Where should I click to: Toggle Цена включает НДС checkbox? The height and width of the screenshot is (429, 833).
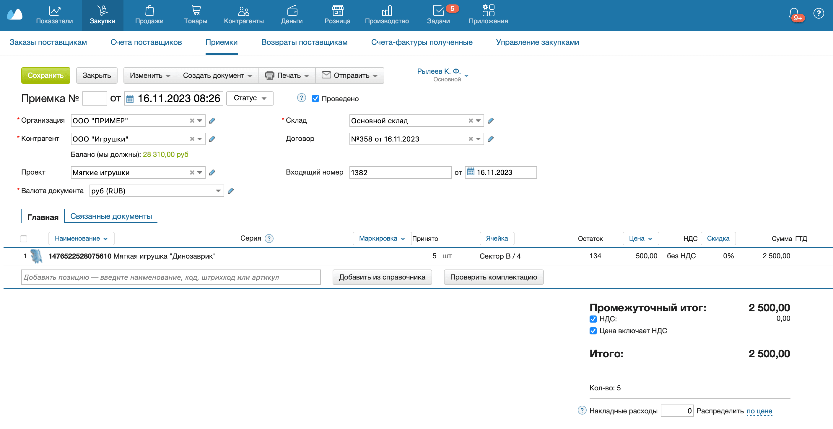click(593, 331)
